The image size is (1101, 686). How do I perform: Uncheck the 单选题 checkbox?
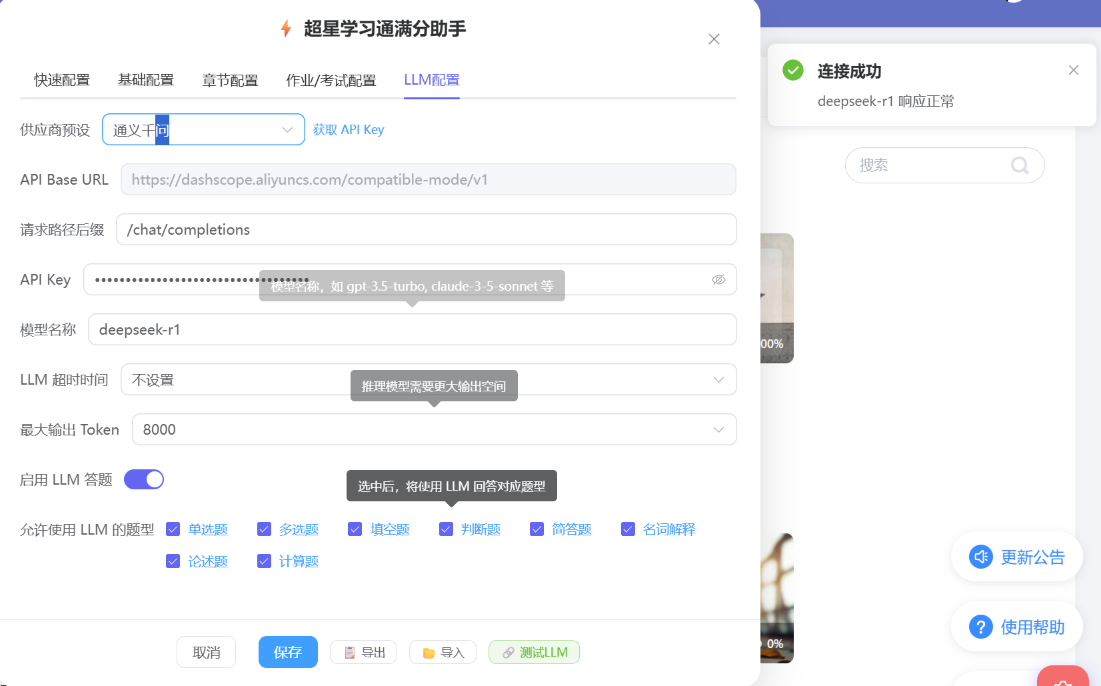173,529
